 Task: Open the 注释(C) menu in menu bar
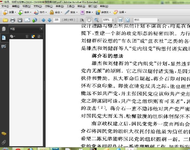49,6
